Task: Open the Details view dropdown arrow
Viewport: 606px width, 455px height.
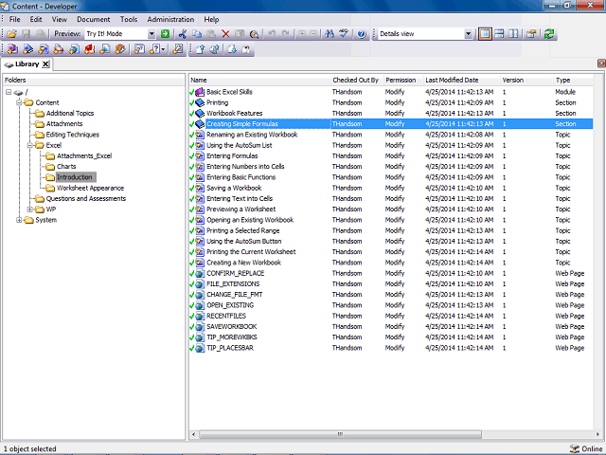Action: (468, 34)
